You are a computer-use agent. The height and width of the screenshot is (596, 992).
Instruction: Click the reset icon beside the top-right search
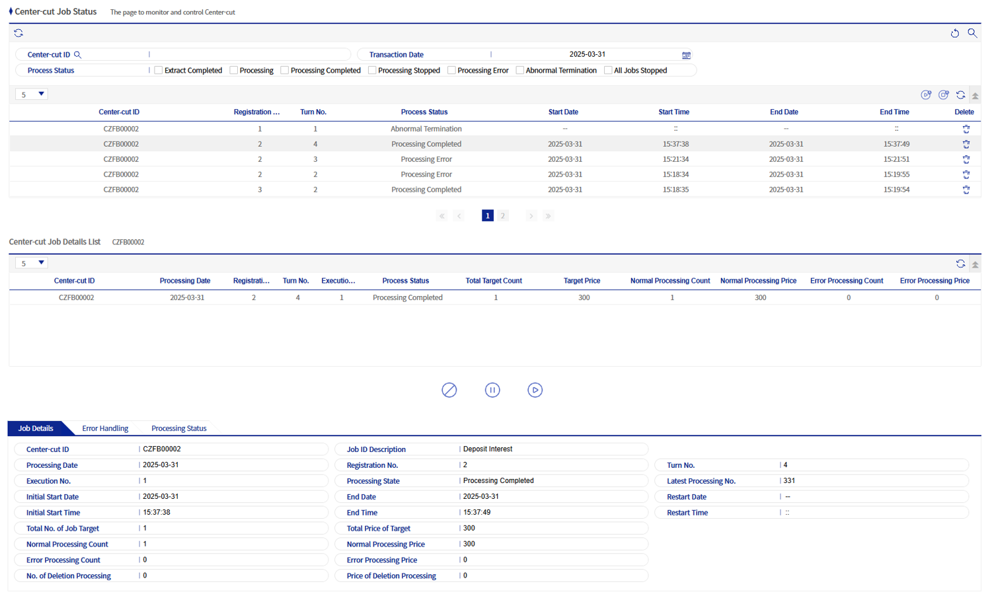click(x=954, y=33)
